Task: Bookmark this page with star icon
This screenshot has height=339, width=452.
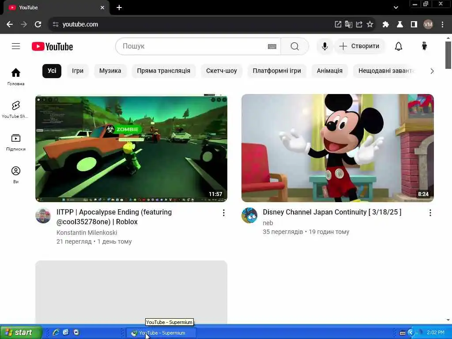Action: click(370, 24)
